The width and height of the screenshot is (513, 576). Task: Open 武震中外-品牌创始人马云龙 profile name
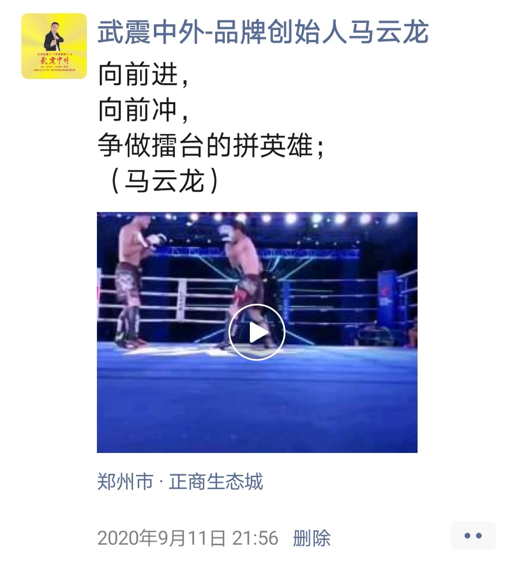tap(263, 32)
